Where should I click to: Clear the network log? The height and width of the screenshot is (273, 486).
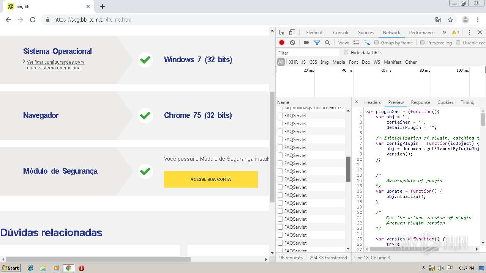[x=292, y=43]
